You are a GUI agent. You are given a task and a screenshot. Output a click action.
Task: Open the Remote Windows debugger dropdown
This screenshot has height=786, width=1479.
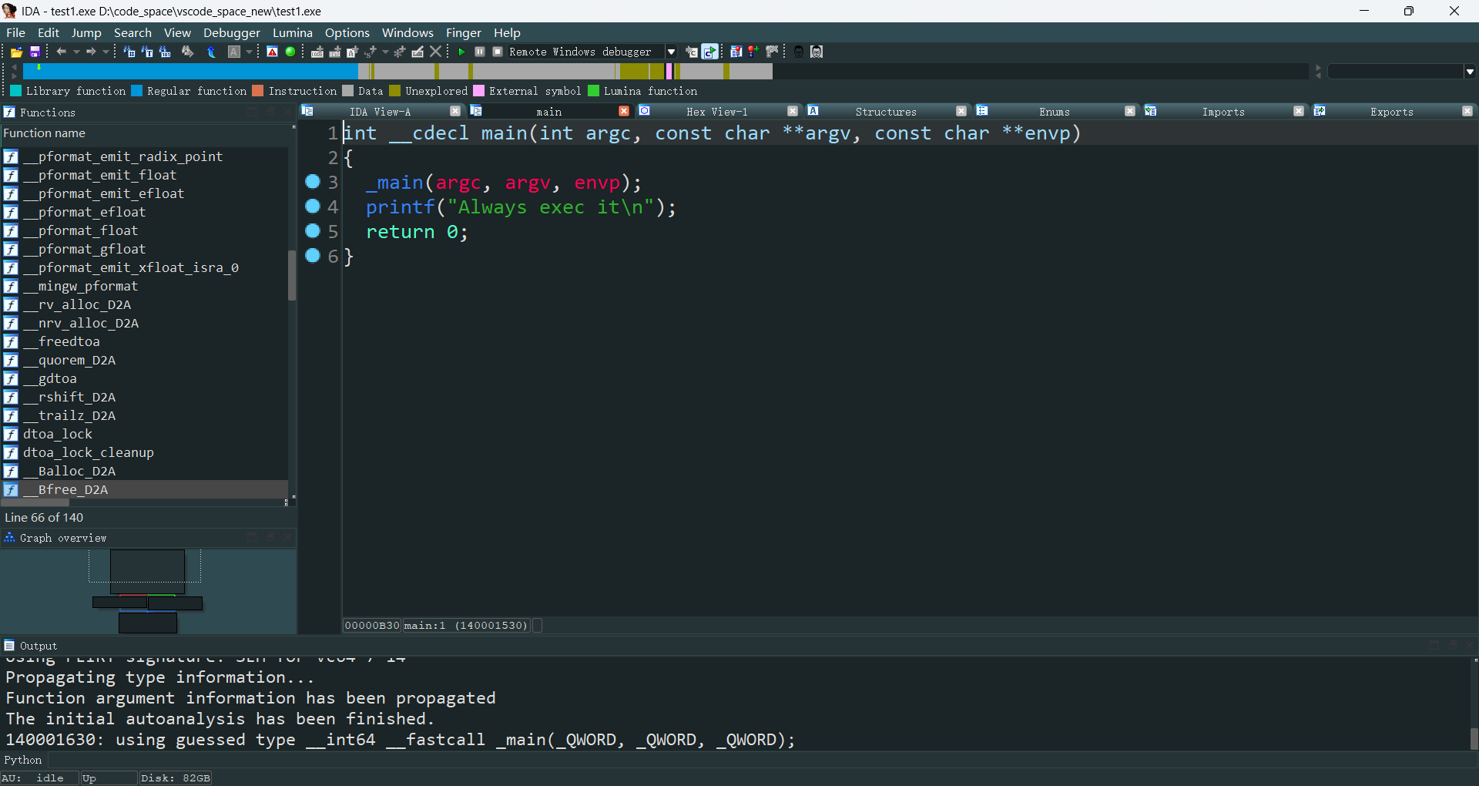pyautogui.click(x=671, y=52)
